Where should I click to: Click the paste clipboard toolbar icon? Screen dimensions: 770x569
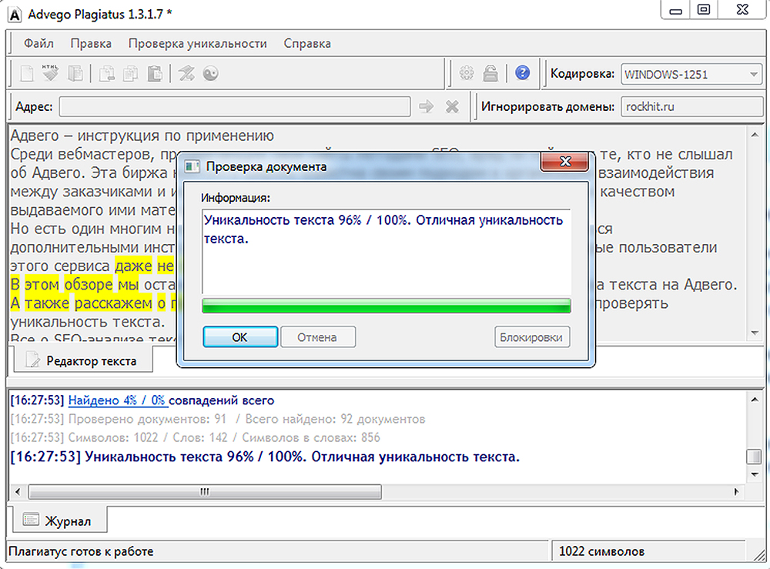click(156, 74)
